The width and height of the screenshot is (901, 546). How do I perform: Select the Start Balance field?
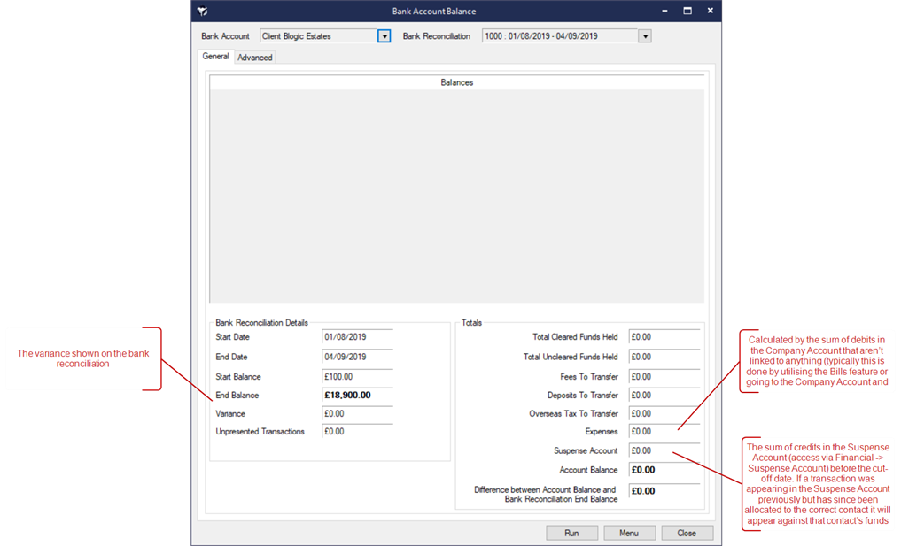click(x=357, y=376)
